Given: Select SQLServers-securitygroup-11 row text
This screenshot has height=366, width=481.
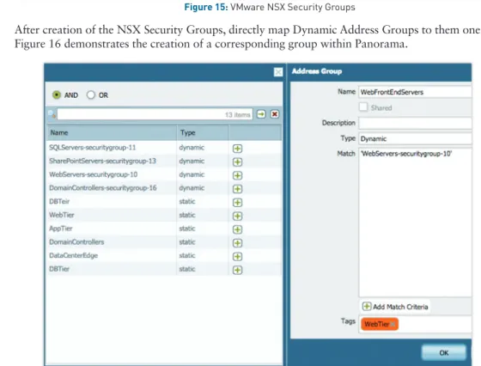Looking at the screenshot, I should (93, 148).
